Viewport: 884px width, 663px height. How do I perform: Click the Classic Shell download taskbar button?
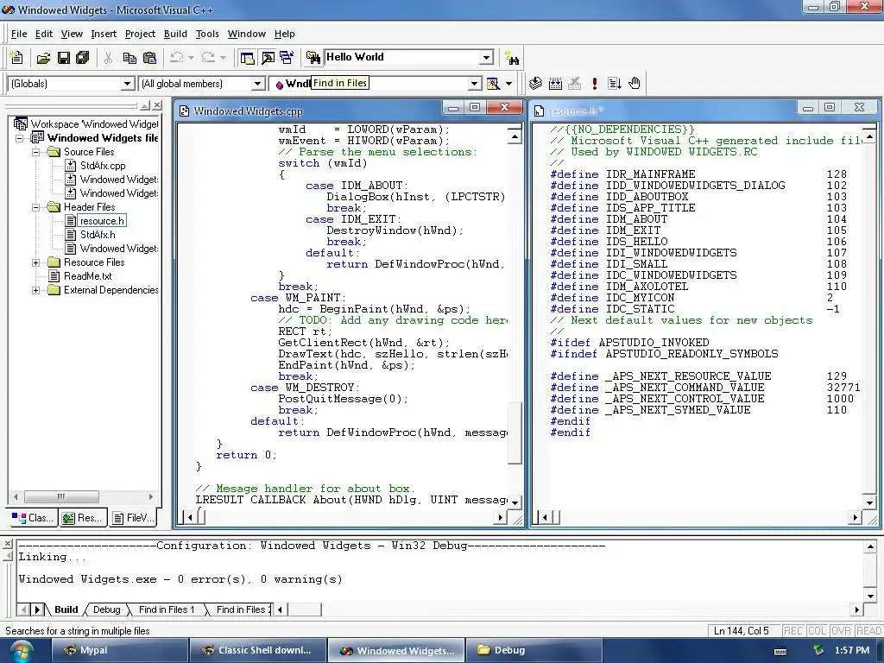coord(257,650)
